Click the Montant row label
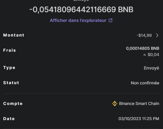Screen dimensions: 163x129 click(14, 35)
